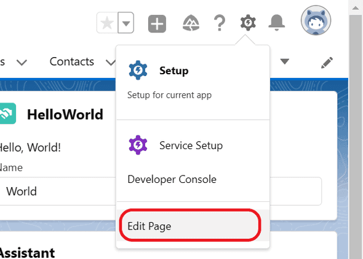Toggle the Setup gear icon in header
Viewport: 363px width, 259px height.
pyautogui.click(x=248, y=22)
